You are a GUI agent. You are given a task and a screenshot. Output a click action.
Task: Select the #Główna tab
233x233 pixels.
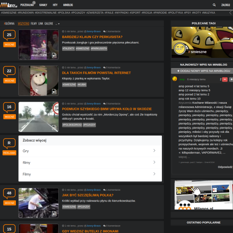tap(9, 24)
